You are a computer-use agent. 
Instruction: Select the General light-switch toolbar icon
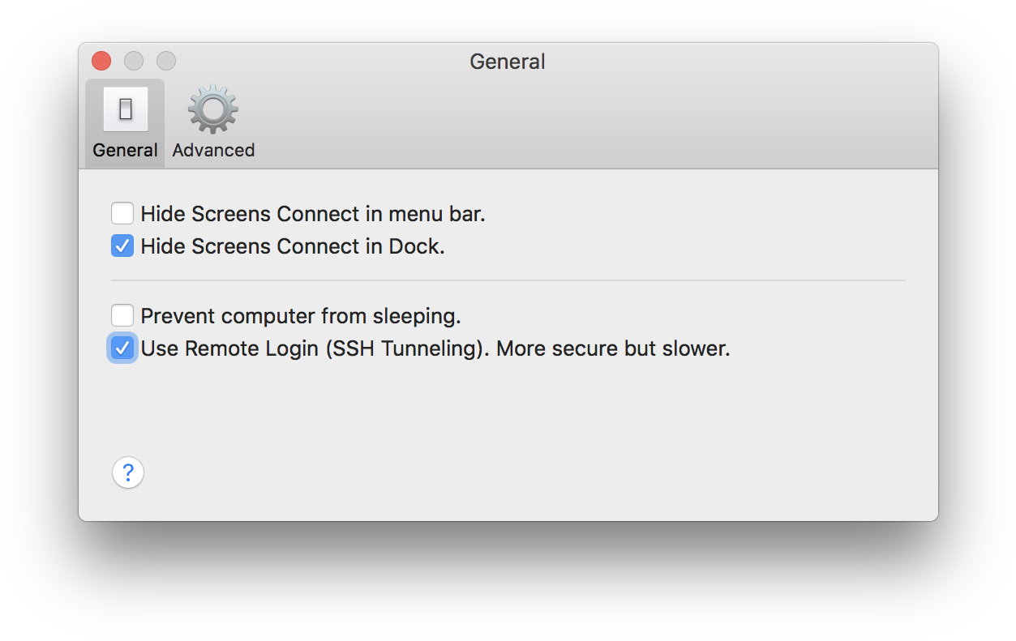(x=126, y=109)
